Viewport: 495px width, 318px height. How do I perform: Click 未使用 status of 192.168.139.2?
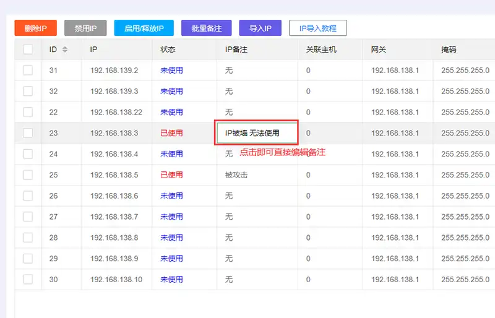[x=171, y=70]
